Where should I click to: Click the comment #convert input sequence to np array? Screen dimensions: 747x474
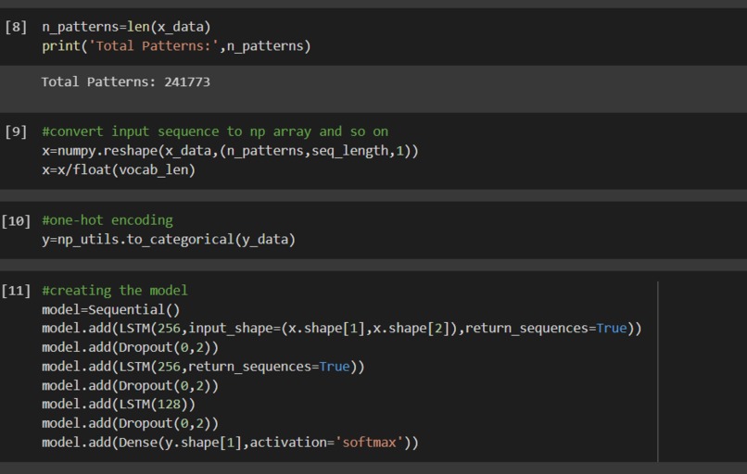tap(215, 131)
